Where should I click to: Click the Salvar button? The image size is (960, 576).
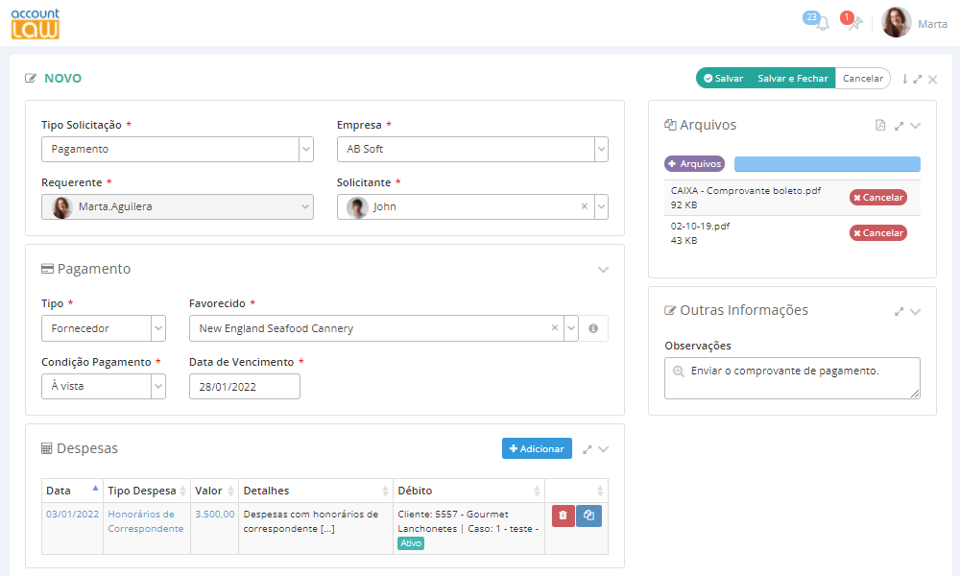[x=723, y=79]
